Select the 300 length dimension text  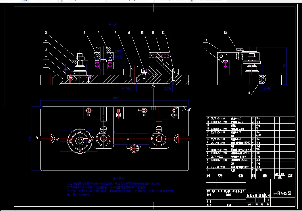115,98
